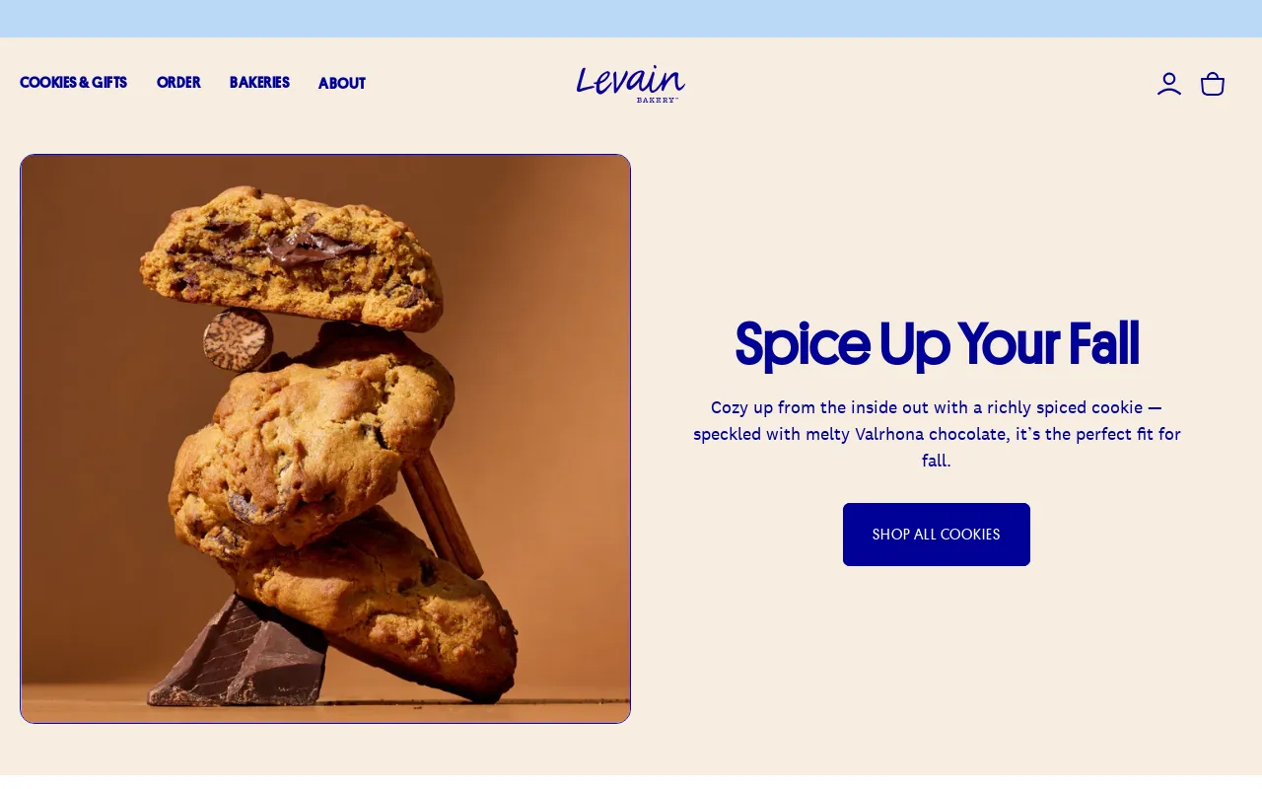Open the About menu item

(342, 84)
